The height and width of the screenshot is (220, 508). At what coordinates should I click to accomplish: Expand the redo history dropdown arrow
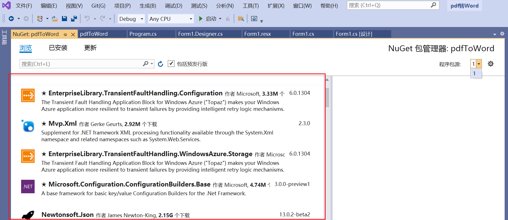coord(110,19)
